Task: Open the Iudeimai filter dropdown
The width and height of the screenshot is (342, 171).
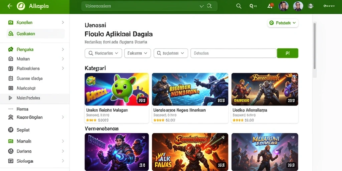Action: click(x=171, y=53)
